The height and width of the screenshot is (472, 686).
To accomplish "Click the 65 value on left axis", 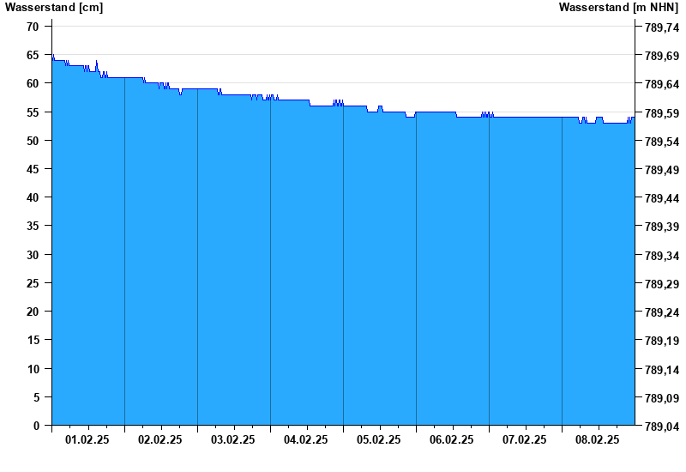I will 33,55.
